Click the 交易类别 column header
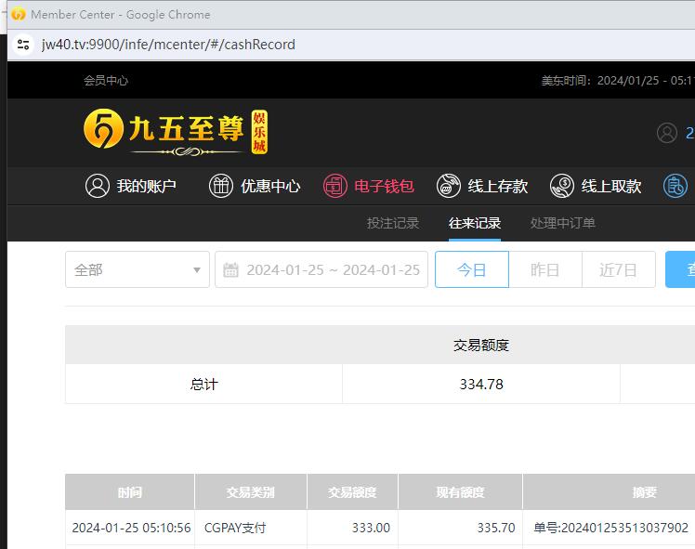Image resolution: width=695 pixels, height=549 pixels. 251,491
